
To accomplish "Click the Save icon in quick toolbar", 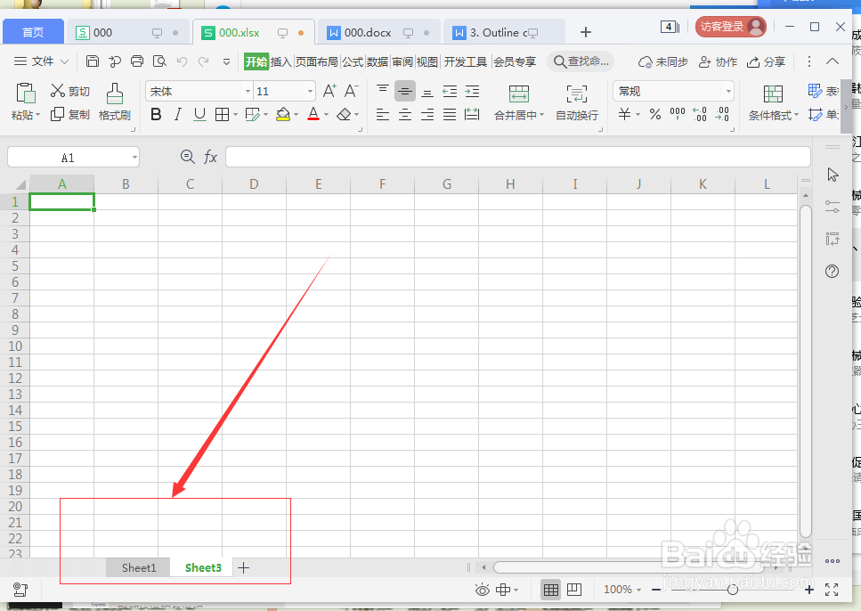I will point(93,61).
